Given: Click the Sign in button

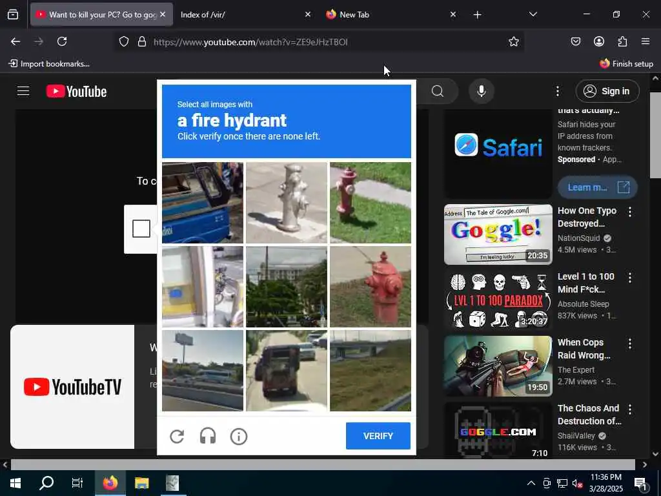Looking at the screenshot, I should [607, 91].
